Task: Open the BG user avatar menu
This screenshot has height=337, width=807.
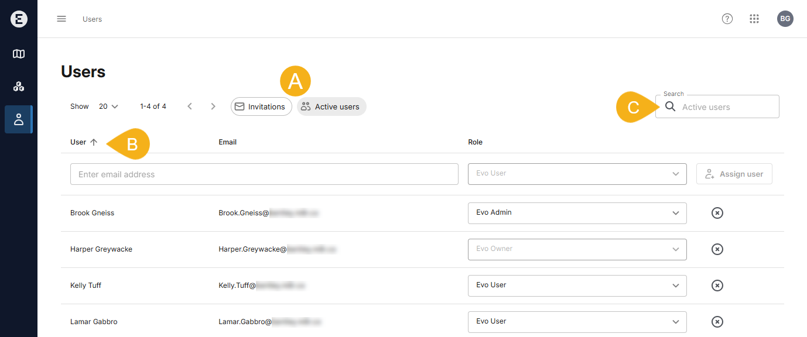Action: click(785, 19)
